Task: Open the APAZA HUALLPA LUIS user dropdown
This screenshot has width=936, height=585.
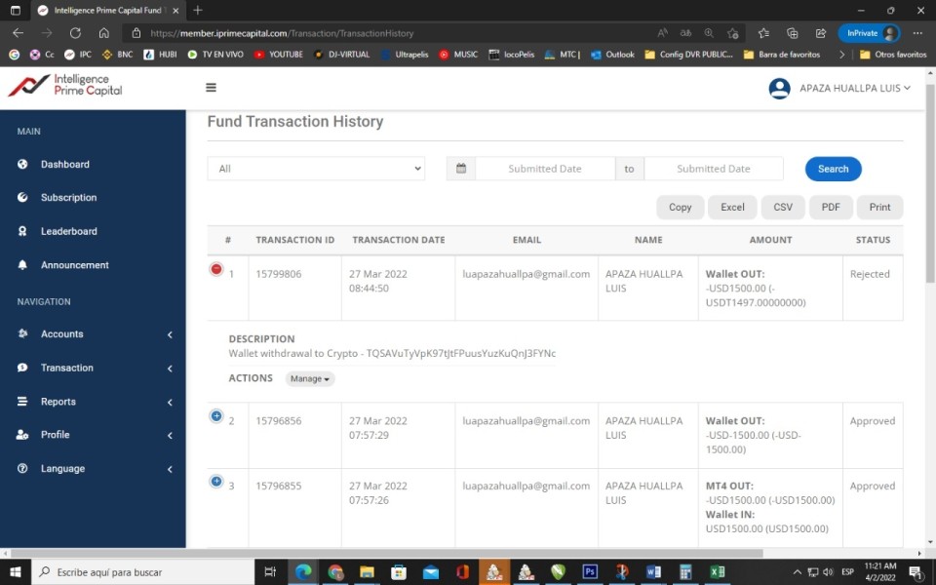Action: point(855,88)
